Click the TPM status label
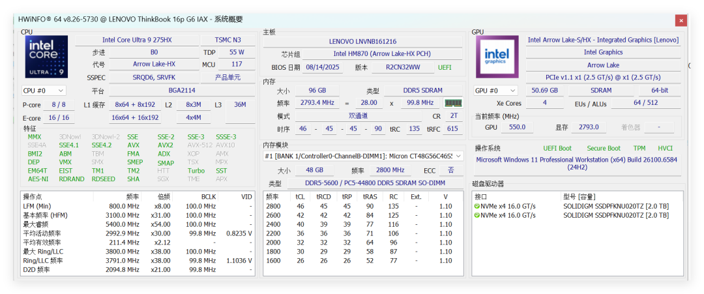Viewport: 704px width, 294px height. 639,149
